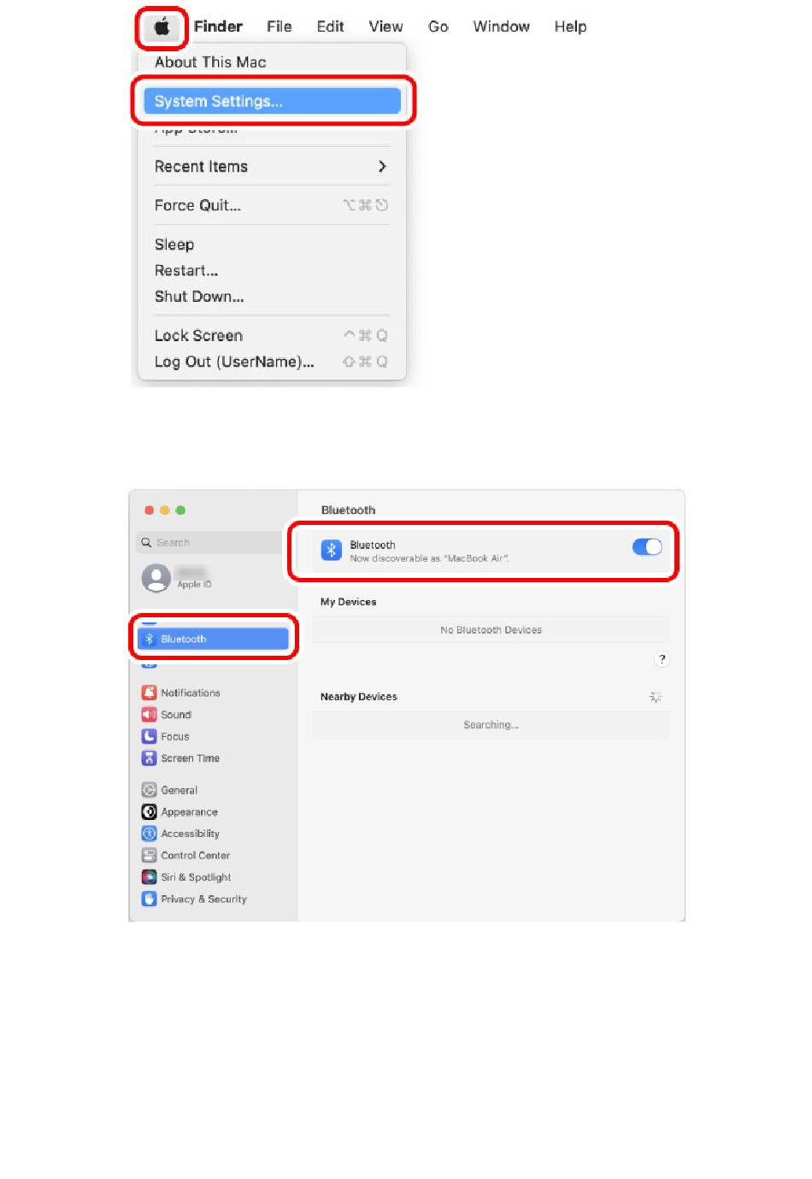Click the Siri & Spotlight icon
Screen dimensions: 812x1179
[x=150, y=877]
